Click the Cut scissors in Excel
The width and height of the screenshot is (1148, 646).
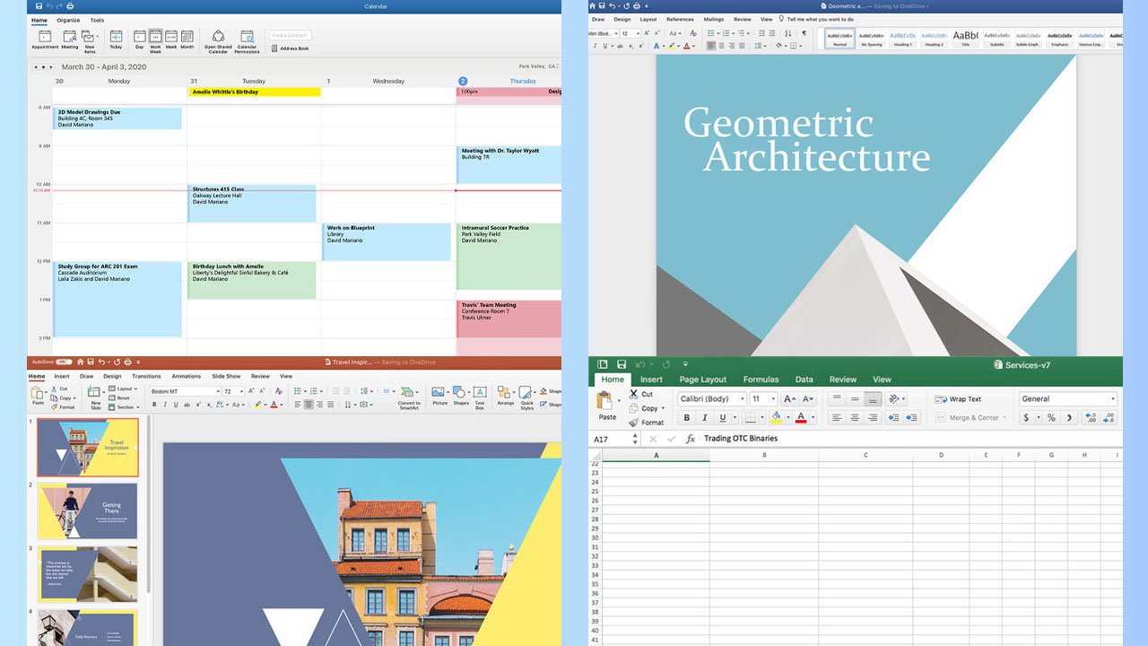click(x=634, y=394)
